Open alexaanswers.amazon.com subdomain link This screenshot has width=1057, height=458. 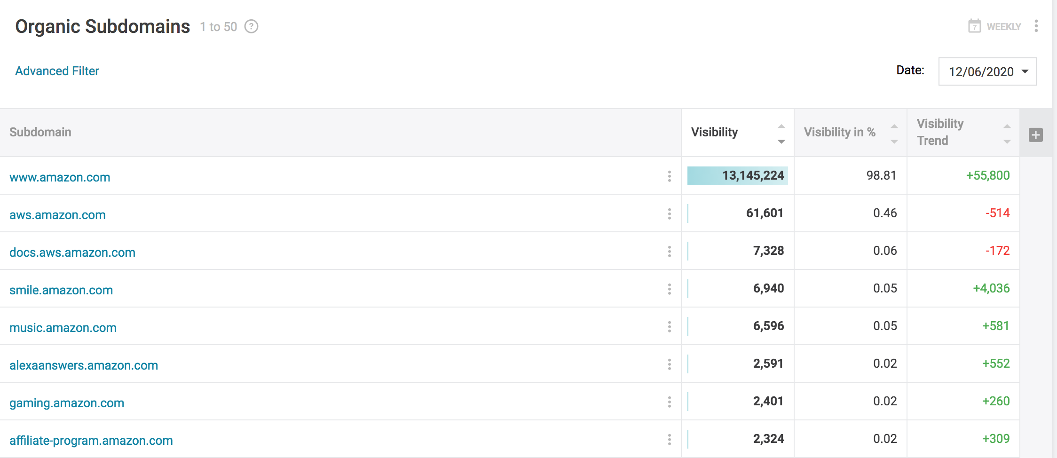[x=84, y=365]
